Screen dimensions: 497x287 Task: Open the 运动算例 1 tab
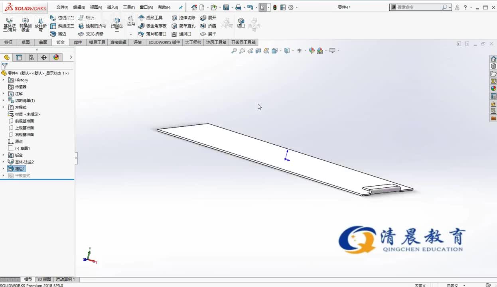click(x=65, y=279)
